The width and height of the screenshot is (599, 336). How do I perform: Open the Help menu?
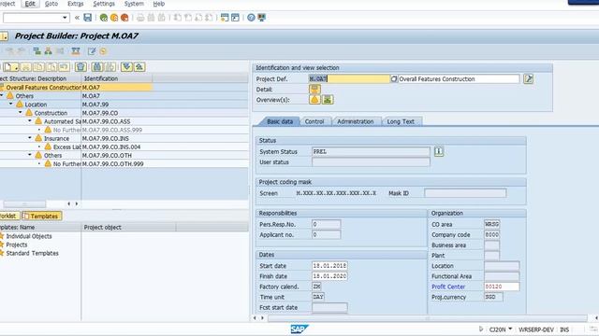[x=158, y=4]
